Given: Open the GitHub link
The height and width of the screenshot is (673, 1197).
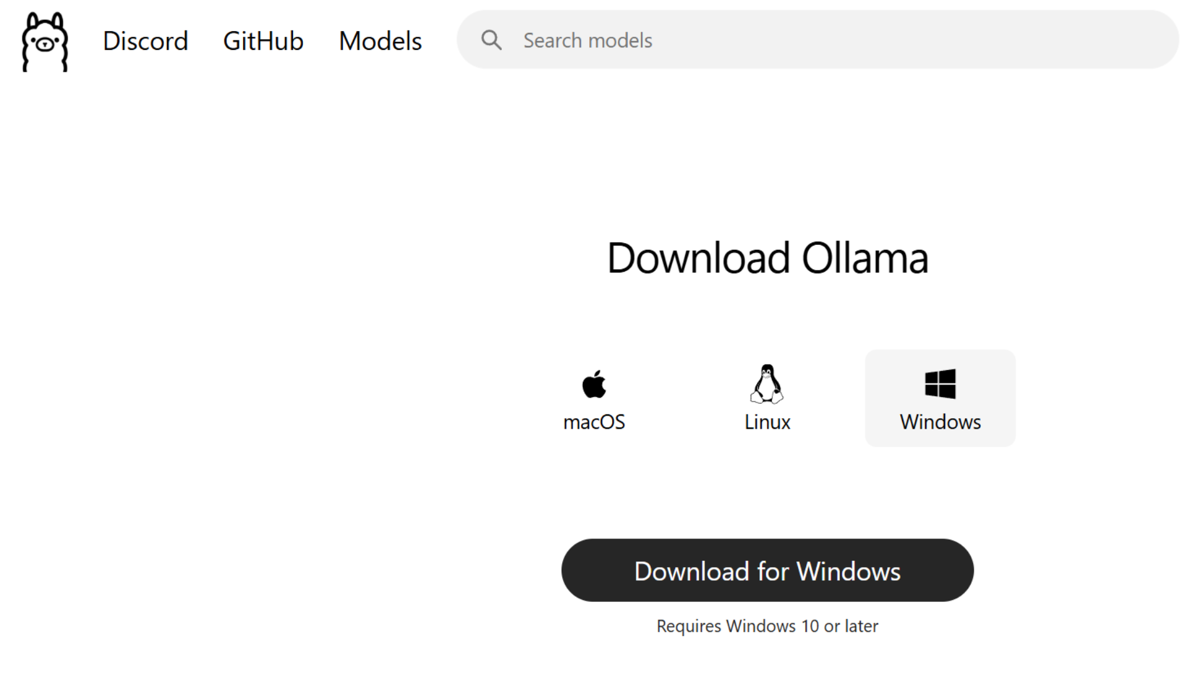Looking at the screenshot, I should (263, 41).
